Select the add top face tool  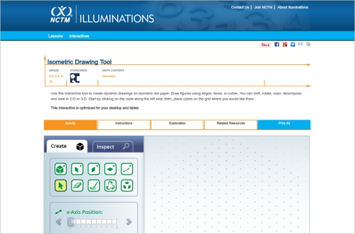click(110, 169)
